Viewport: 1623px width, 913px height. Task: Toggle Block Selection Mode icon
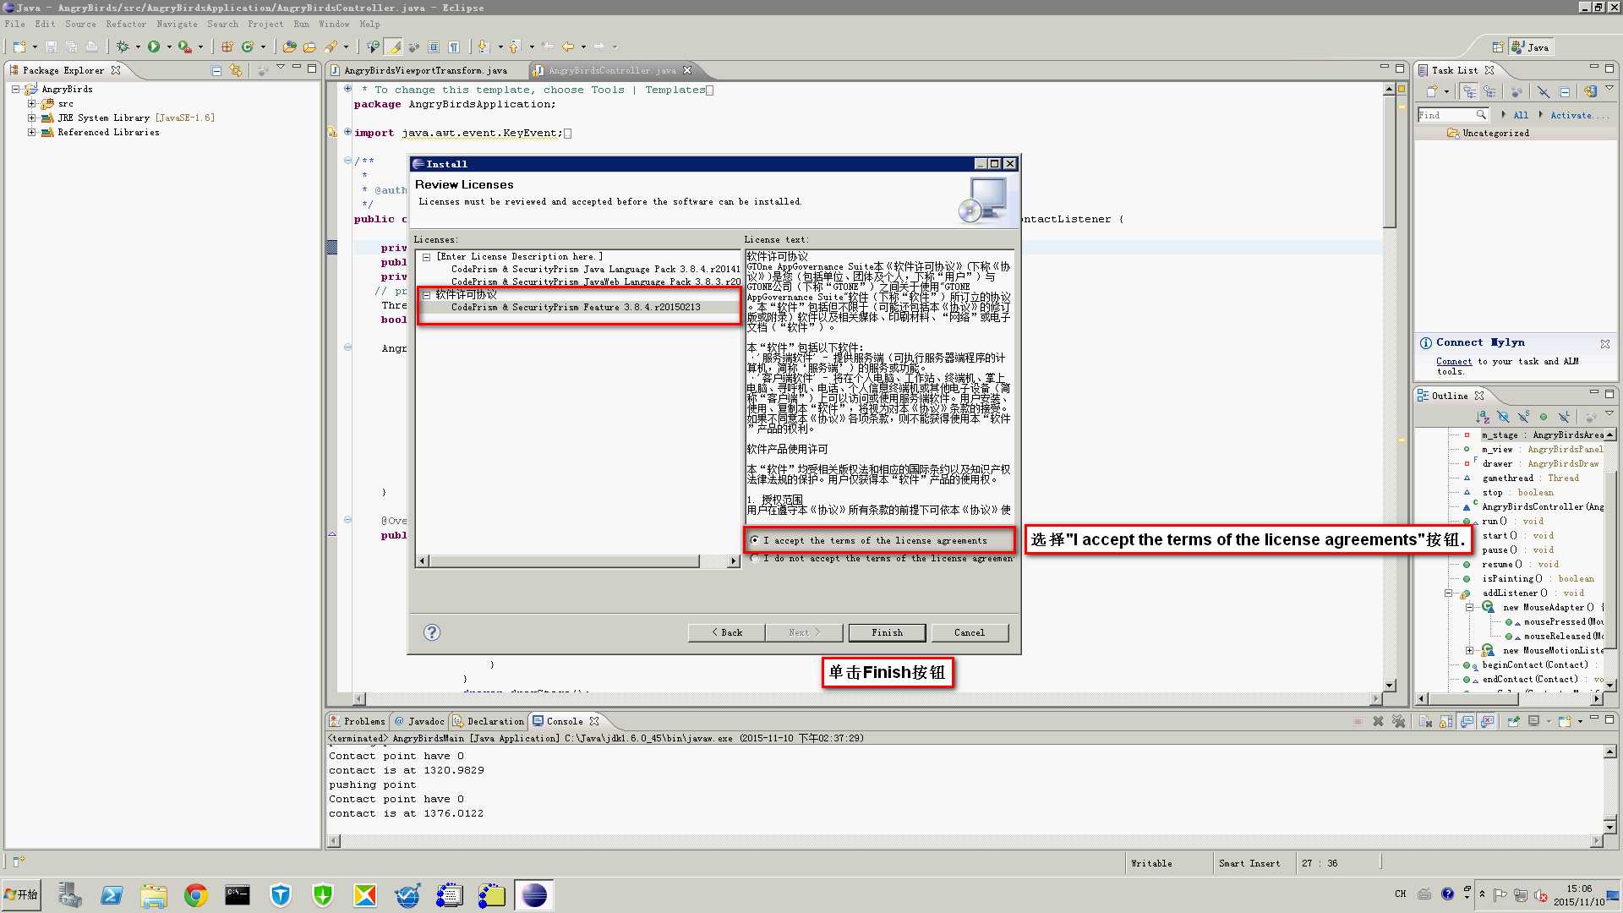click(x=434, y=47)
